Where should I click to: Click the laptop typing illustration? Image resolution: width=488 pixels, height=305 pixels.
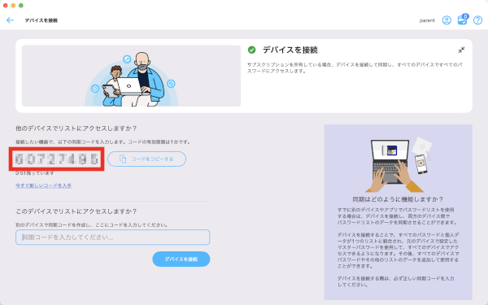(x=399, y=165)
